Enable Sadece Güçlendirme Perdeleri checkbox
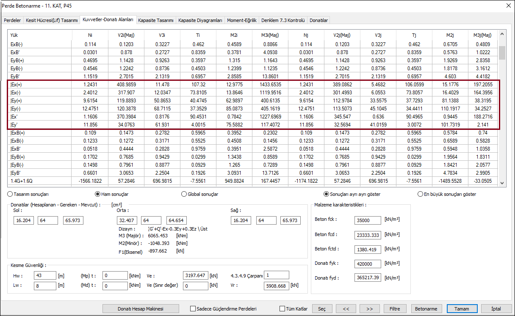 pyautogui.click(x=193, y=309)
